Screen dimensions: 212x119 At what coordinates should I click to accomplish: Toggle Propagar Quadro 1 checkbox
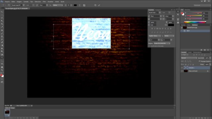pyautogui.click(x=199, y=61)
